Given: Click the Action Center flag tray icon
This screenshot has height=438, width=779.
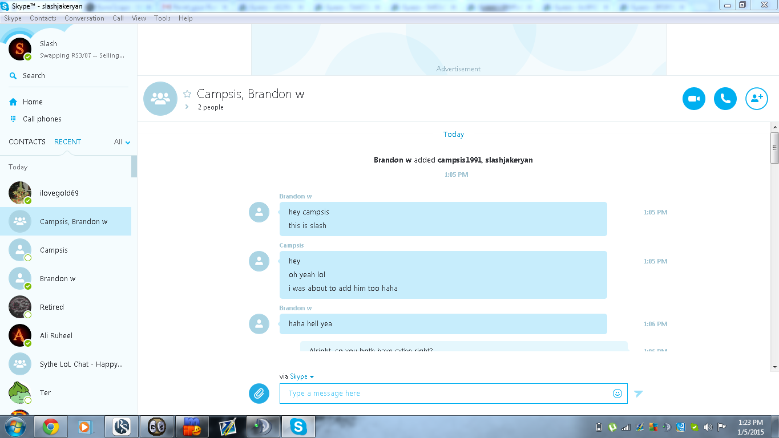Looking at the screenshot, I should point(721,427).
